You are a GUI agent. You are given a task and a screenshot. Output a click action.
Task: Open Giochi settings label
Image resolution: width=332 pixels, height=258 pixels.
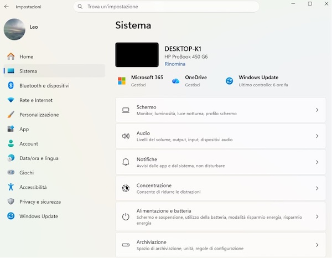coord(27,173)
